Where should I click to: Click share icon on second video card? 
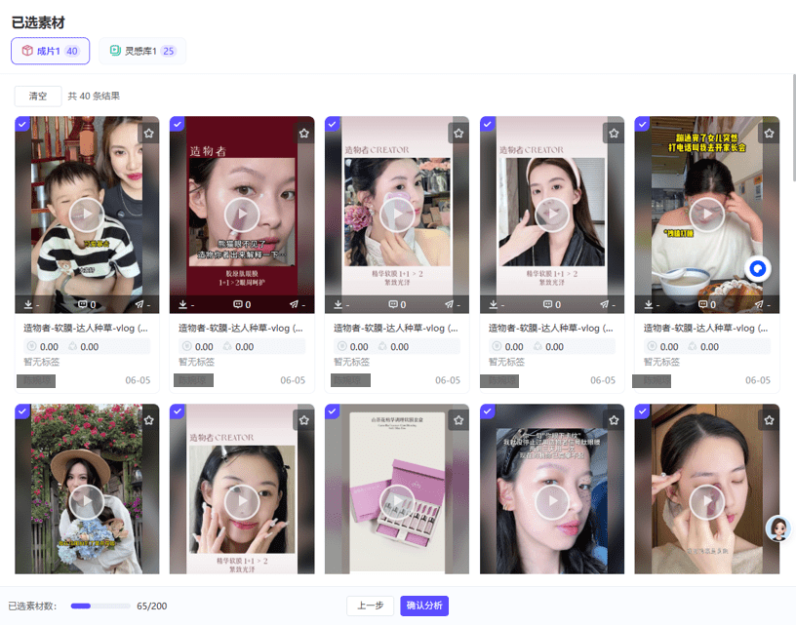294,305
